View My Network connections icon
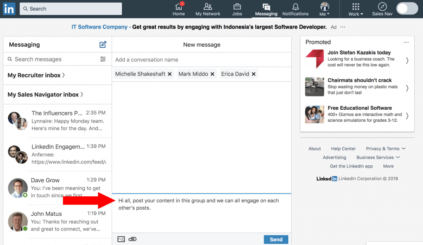Viewport: 423px width, 245px height. coord(208,6)
